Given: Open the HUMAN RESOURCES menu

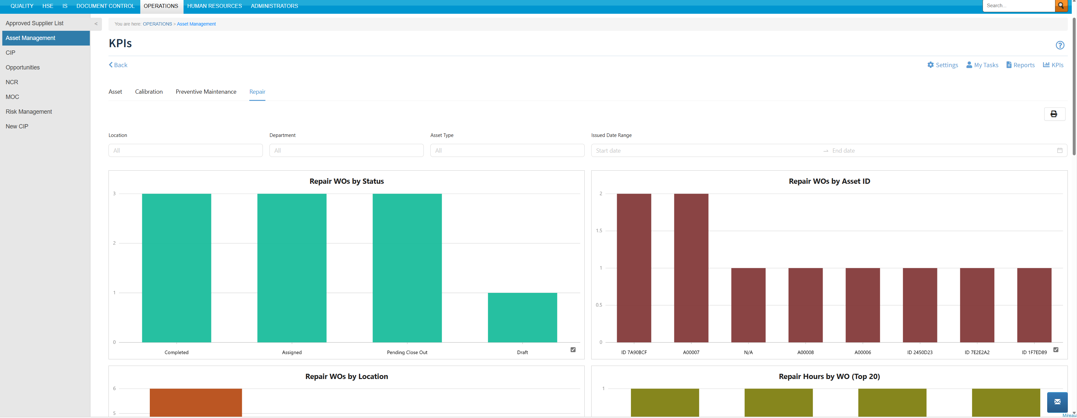Looking at the screenshot, I should [214, 6].
